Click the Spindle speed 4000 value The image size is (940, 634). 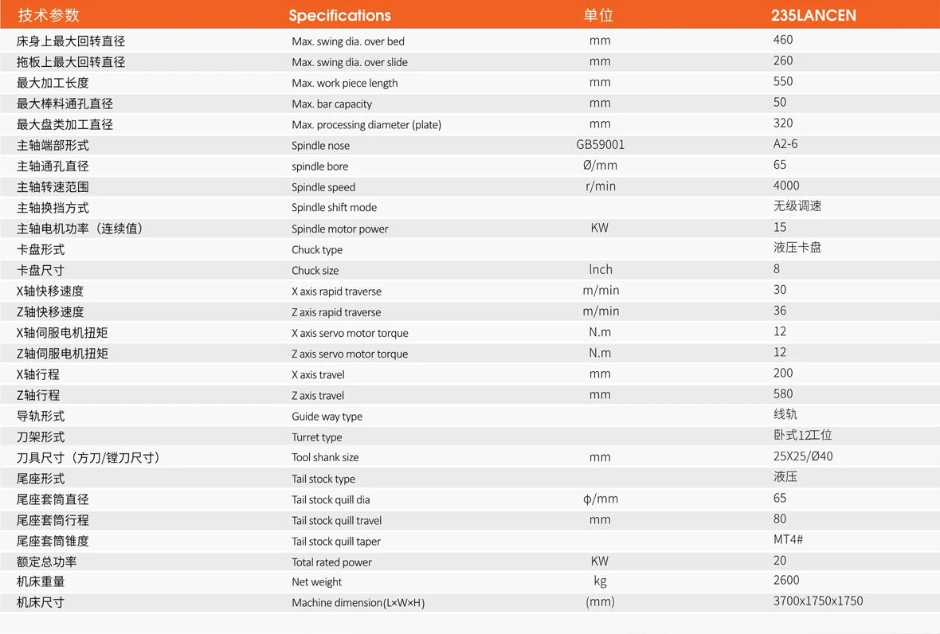click(786, 186)
